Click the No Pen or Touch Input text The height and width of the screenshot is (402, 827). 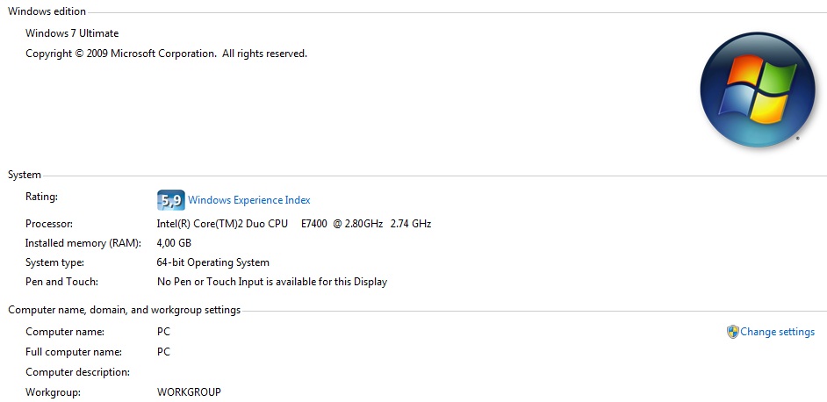272,282
